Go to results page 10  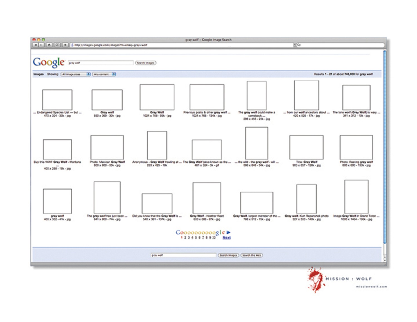[214, 238]
